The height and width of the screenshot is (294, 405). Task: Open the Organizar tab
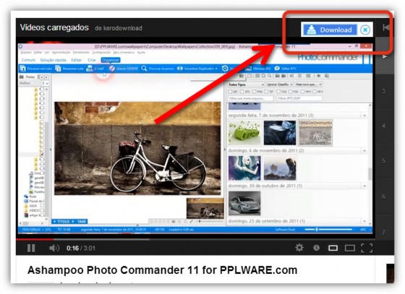click(111, 60)
